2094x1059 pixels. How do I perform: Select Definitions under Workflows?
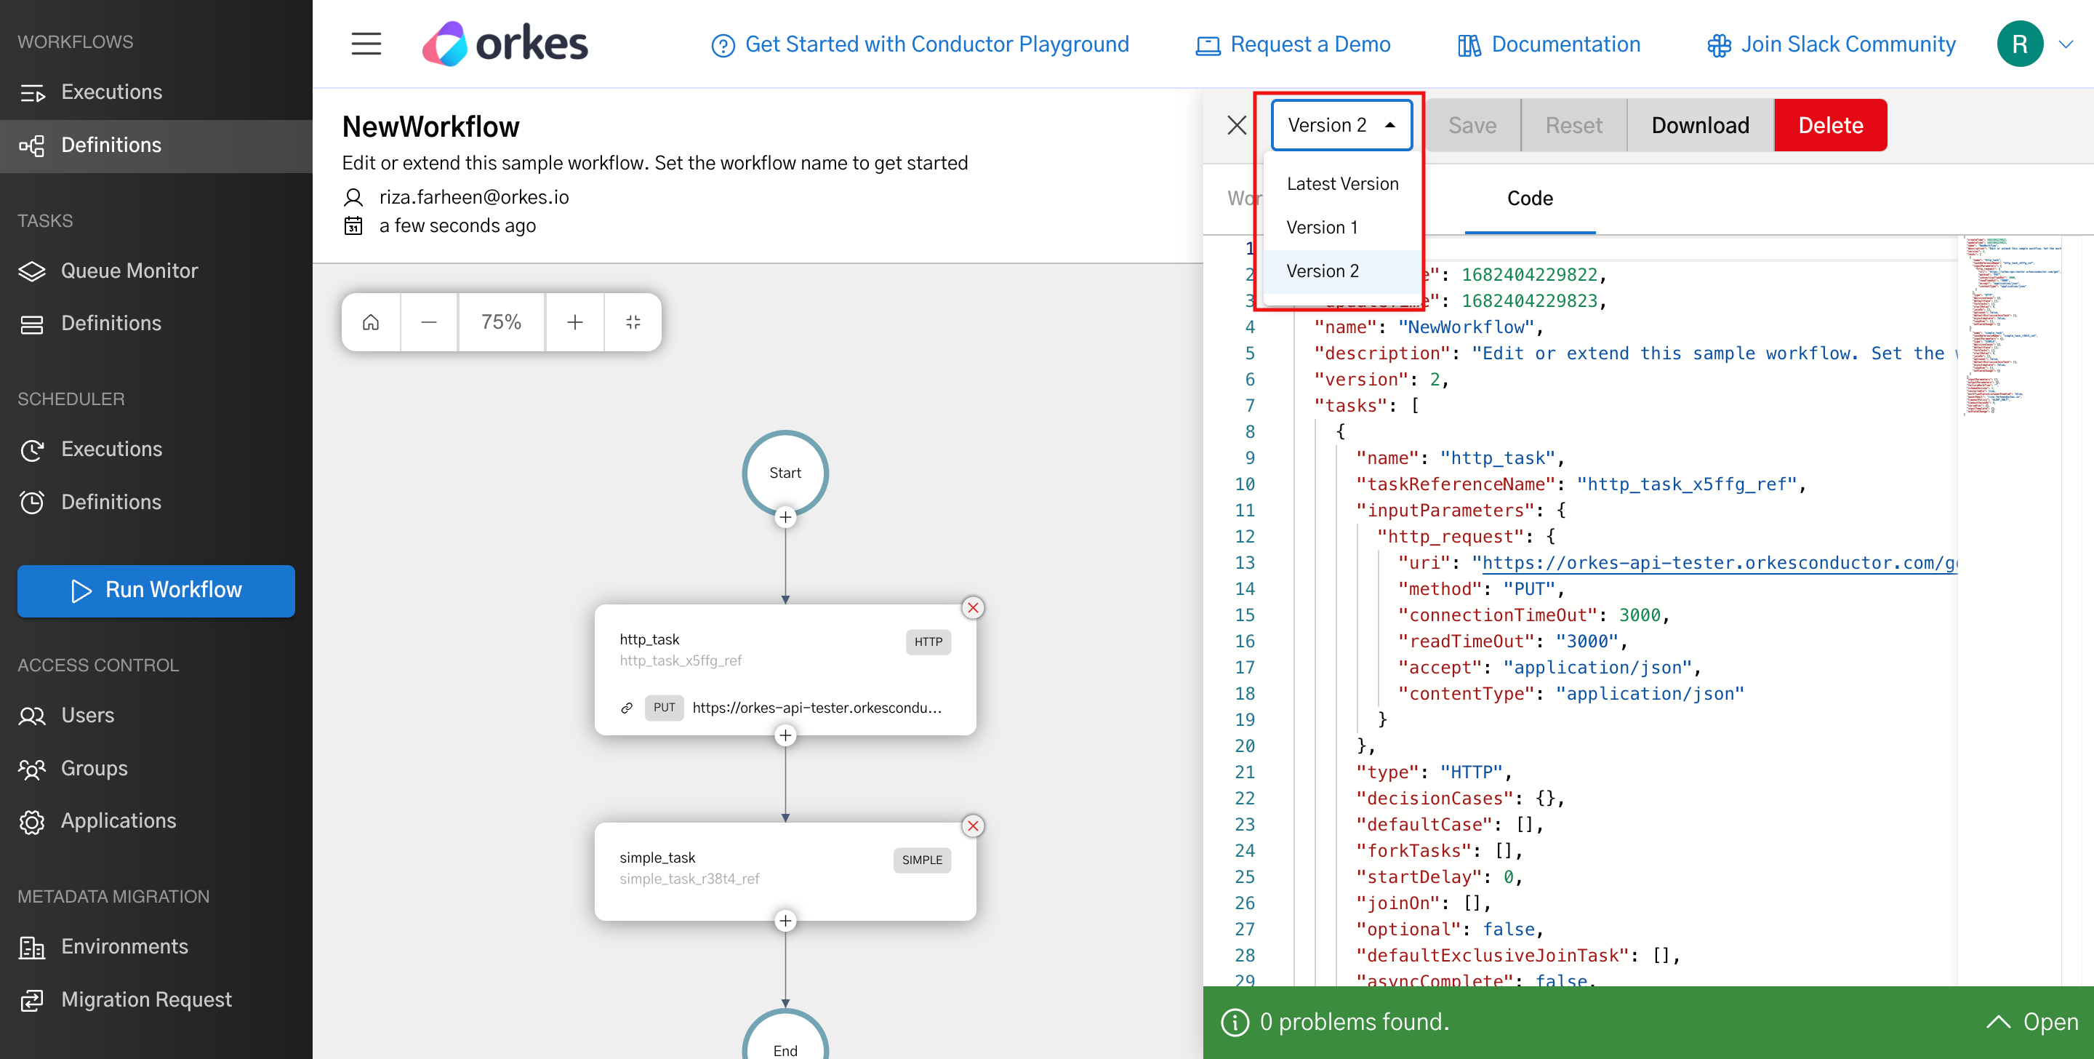111,145
